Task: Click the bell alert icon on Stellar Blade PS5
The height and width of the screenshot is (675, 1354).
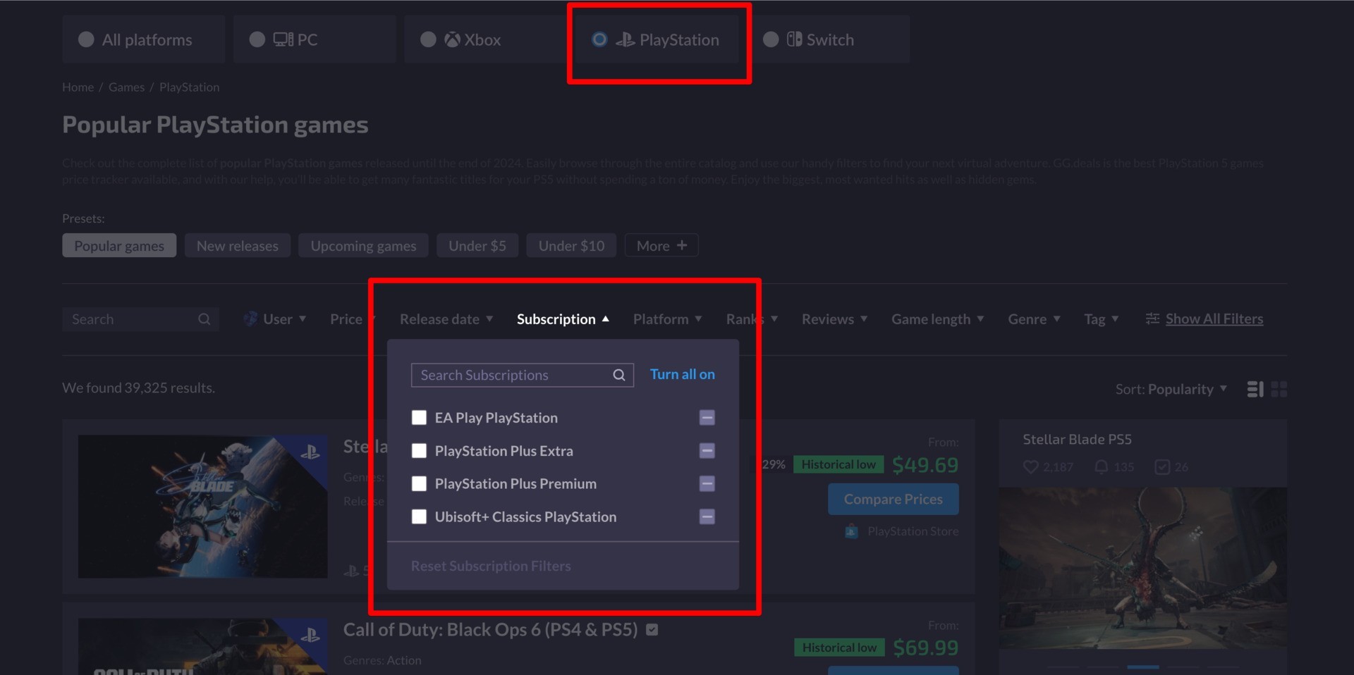Action: point(1101,466)
